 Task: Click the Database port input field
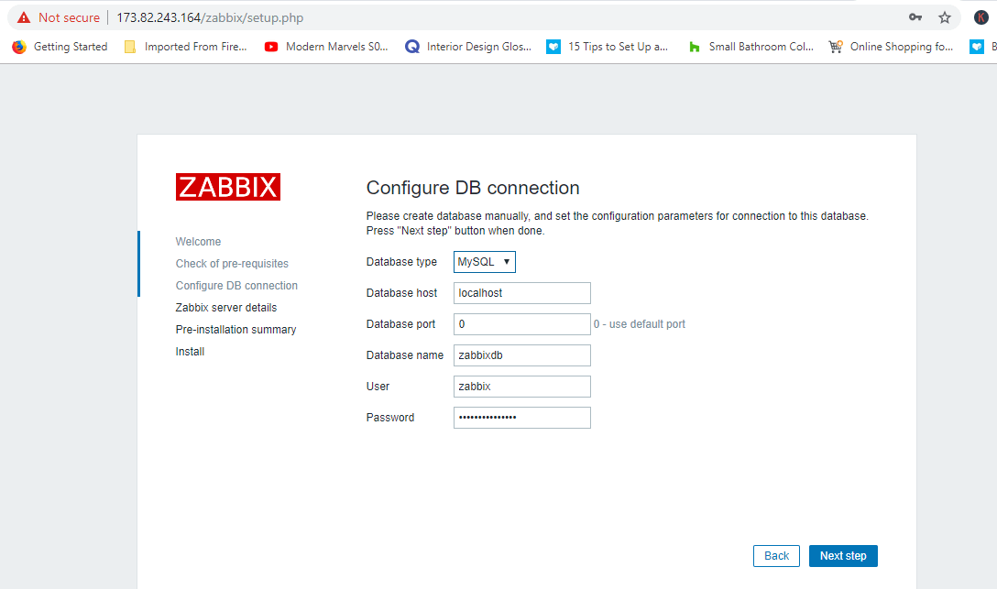click(522, 324)
